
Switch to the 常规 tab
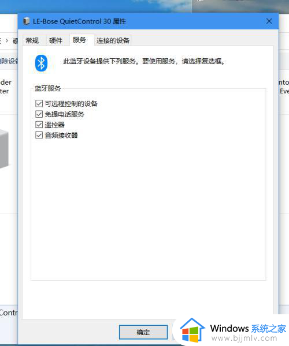click(x=32, y=40)
